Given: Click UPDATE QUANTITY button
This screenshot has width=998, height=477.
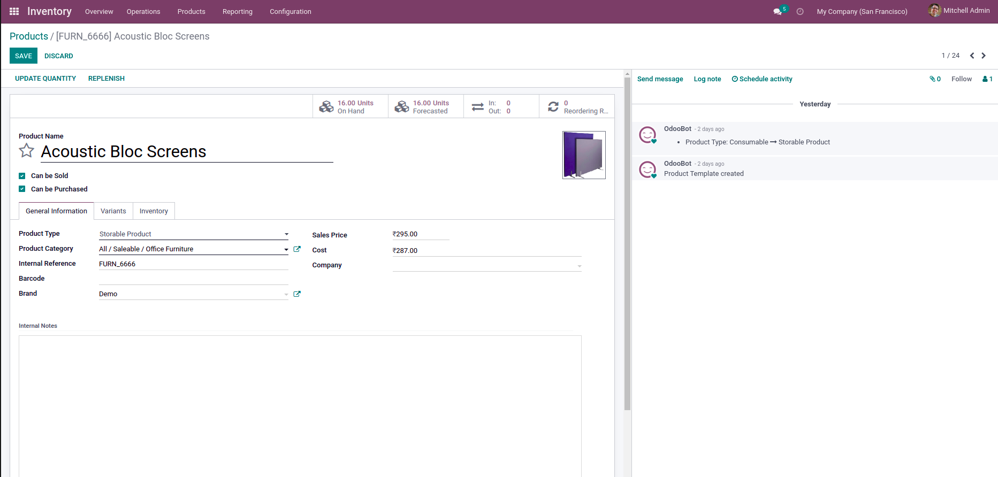Looking at the screenshot, I should tap(45, 79).
